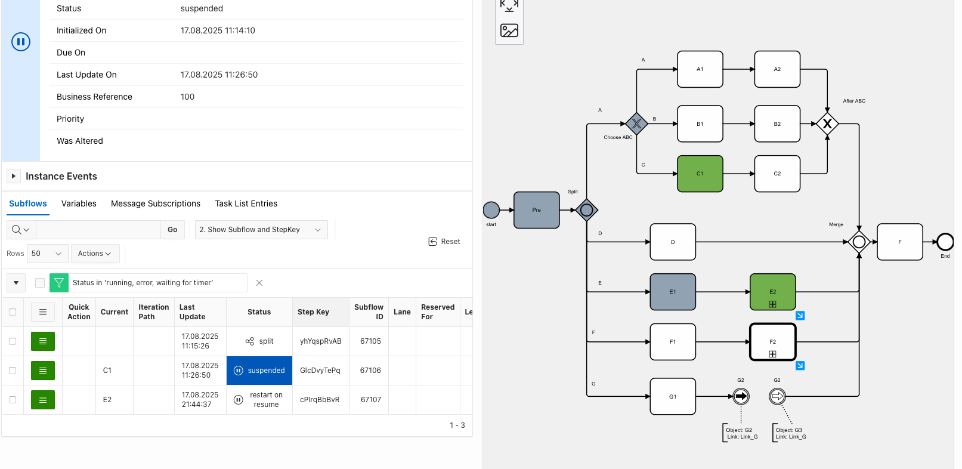Click the start event circle in diagram
The width and height of the screenshot is (962, 469).
[x=491, y=210]
